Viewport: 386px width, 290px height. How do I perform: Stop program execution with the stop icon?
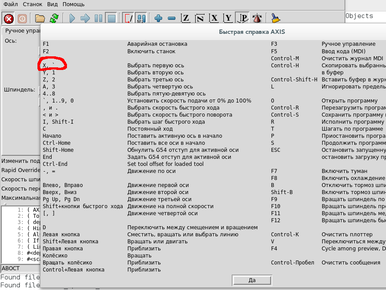[112, 18]
